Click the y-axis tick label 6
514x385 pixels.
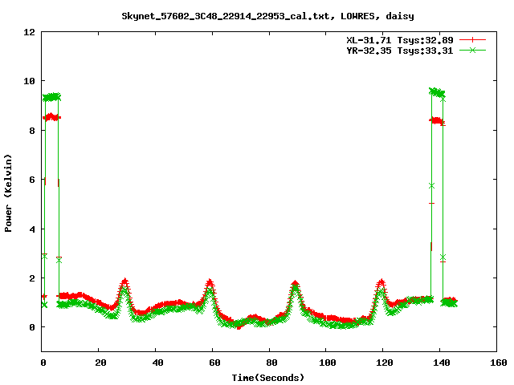coord(32,180)
